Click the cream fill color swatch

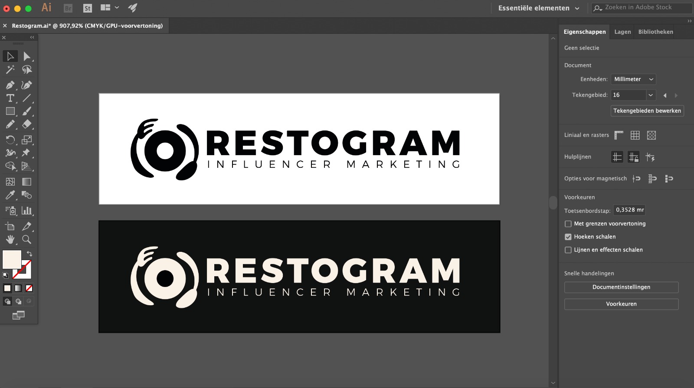tap(12, 260)
